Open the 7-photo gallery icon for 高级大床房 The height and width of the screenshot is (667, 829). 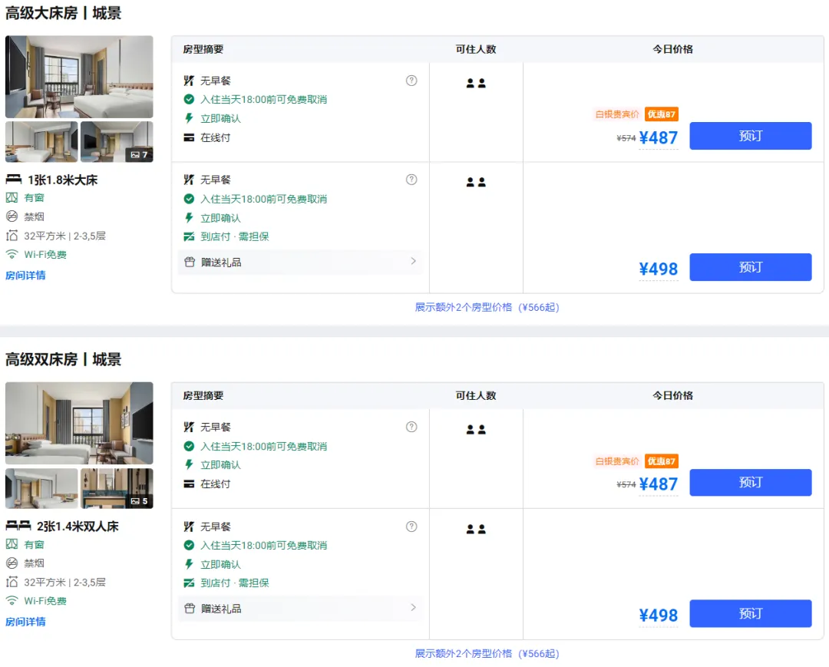tap(139, 155)
